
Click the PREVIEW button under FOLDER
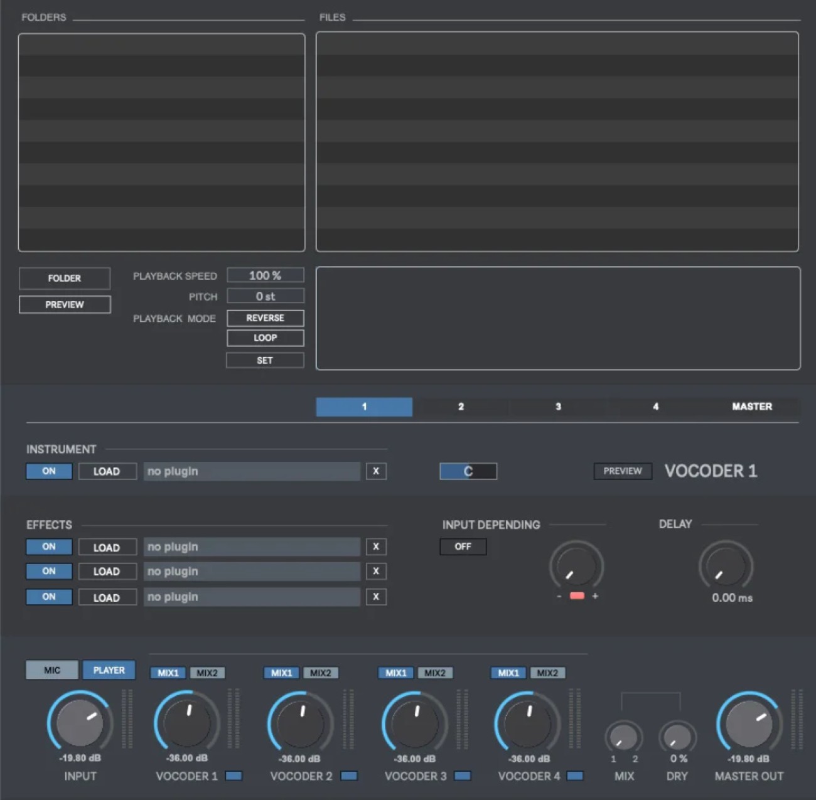click(64, 304)
